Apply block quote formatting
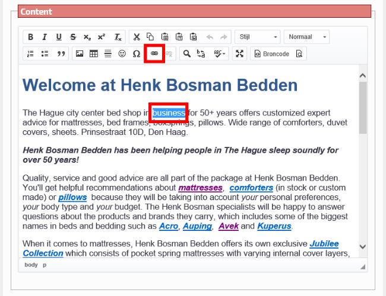Screen dimensions: 386x296 coord(61,53)
